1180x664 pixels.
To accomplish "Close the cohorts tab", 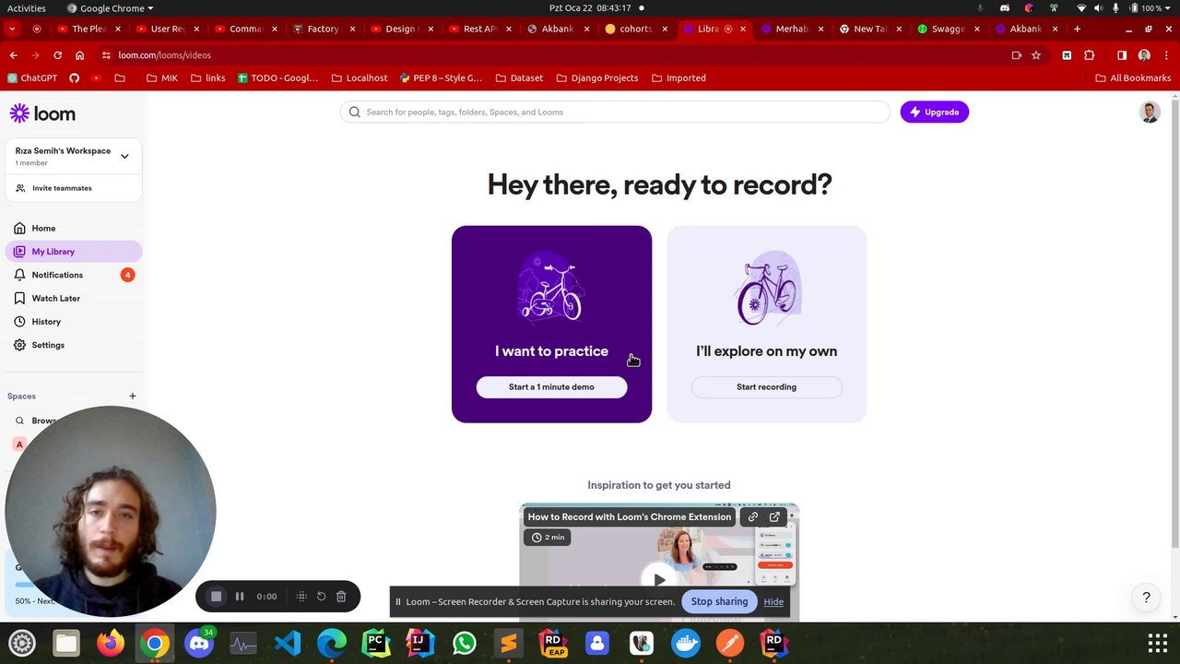I will point(665,29).
